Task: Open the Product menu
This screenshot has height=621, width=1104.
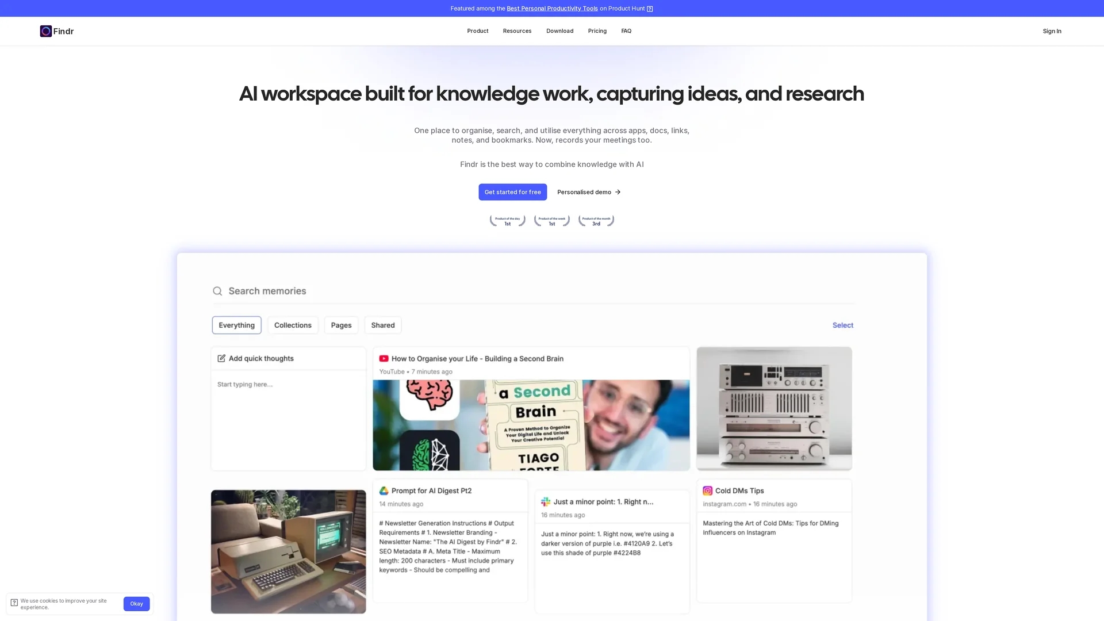Action: click(x=477, y=31)
